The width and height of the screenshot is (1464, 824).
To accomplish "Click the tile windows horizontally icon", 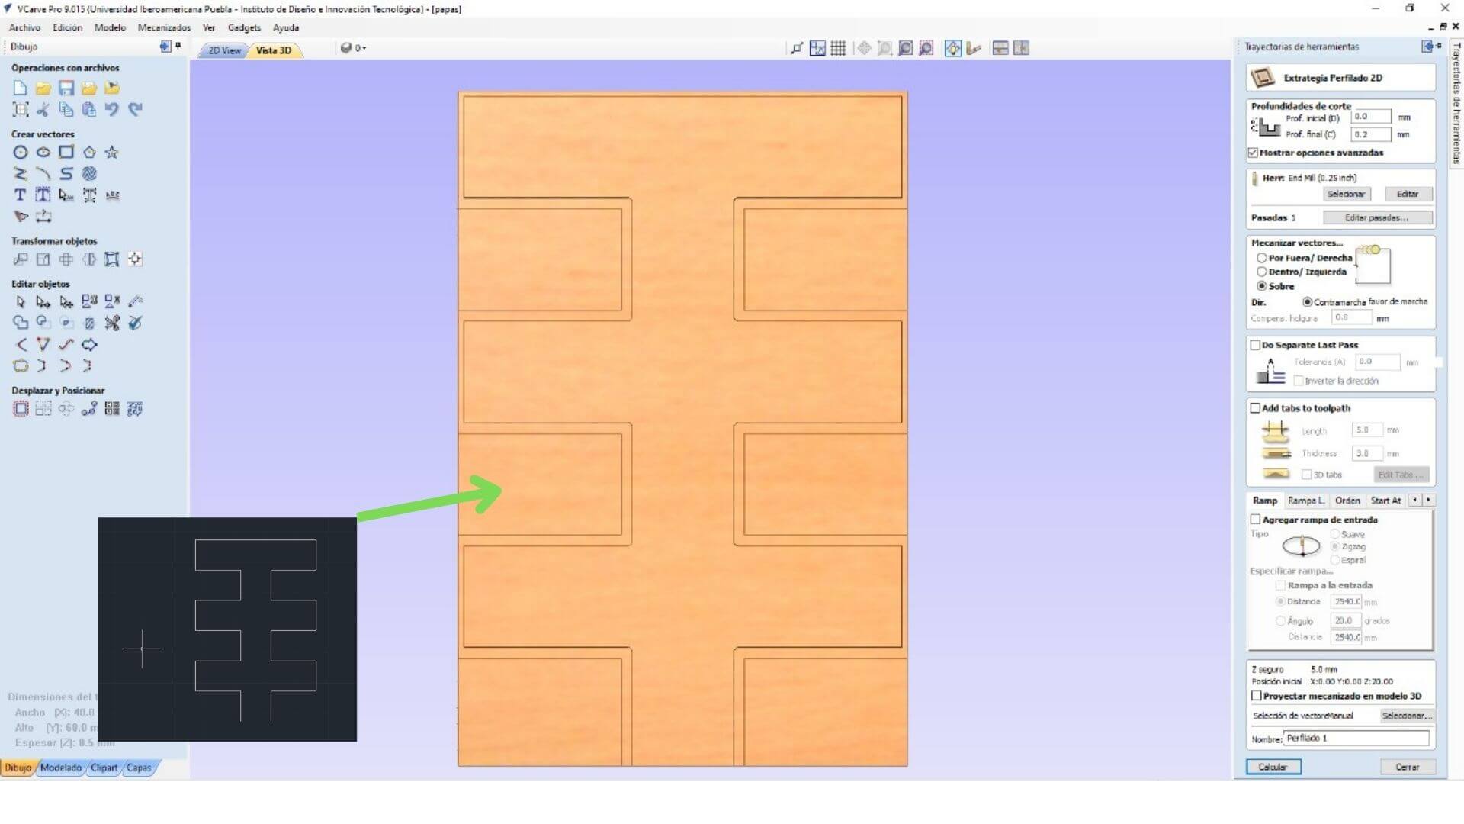I will tap(1000, 48).
